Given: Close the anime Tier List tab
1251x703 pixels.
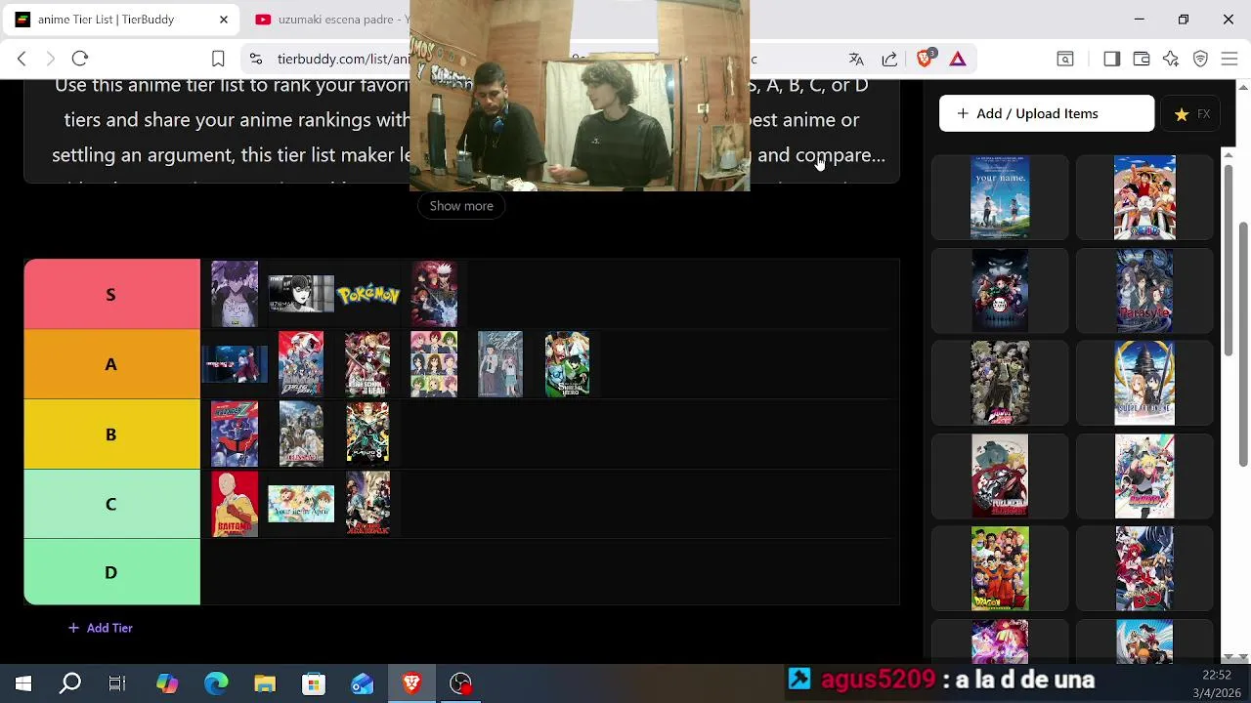Looking at the screenshot, I should [223, 20].
